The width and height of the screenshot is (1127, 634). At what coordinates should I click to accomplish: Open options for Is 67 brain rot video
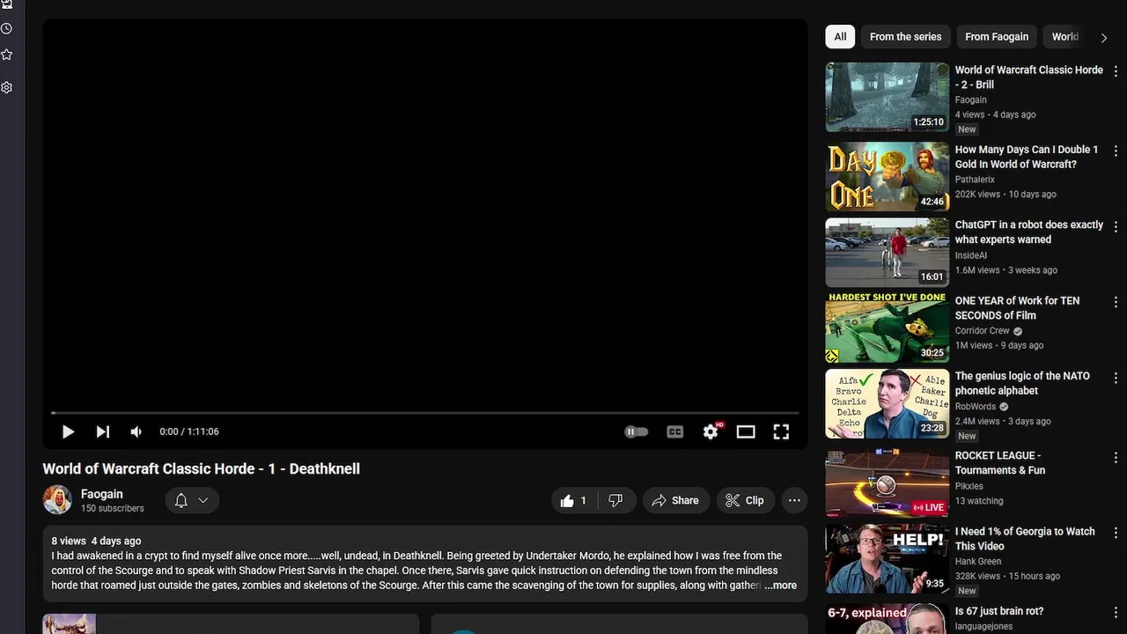click(x=1116, y=612)
